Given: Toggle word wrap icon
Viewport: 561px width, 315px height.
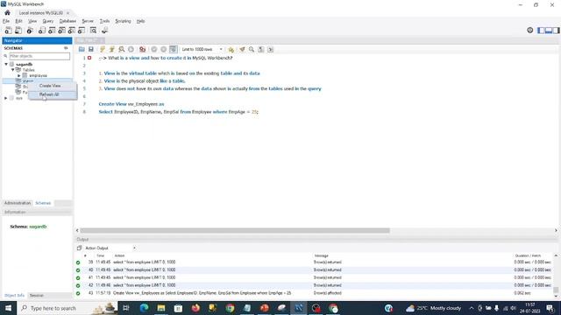Looking at the screenshot, I should [271, 49].
